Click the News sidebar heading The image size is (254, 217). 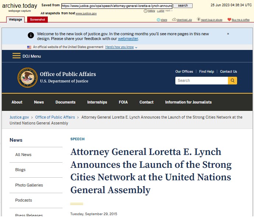[x=16, y=140]
